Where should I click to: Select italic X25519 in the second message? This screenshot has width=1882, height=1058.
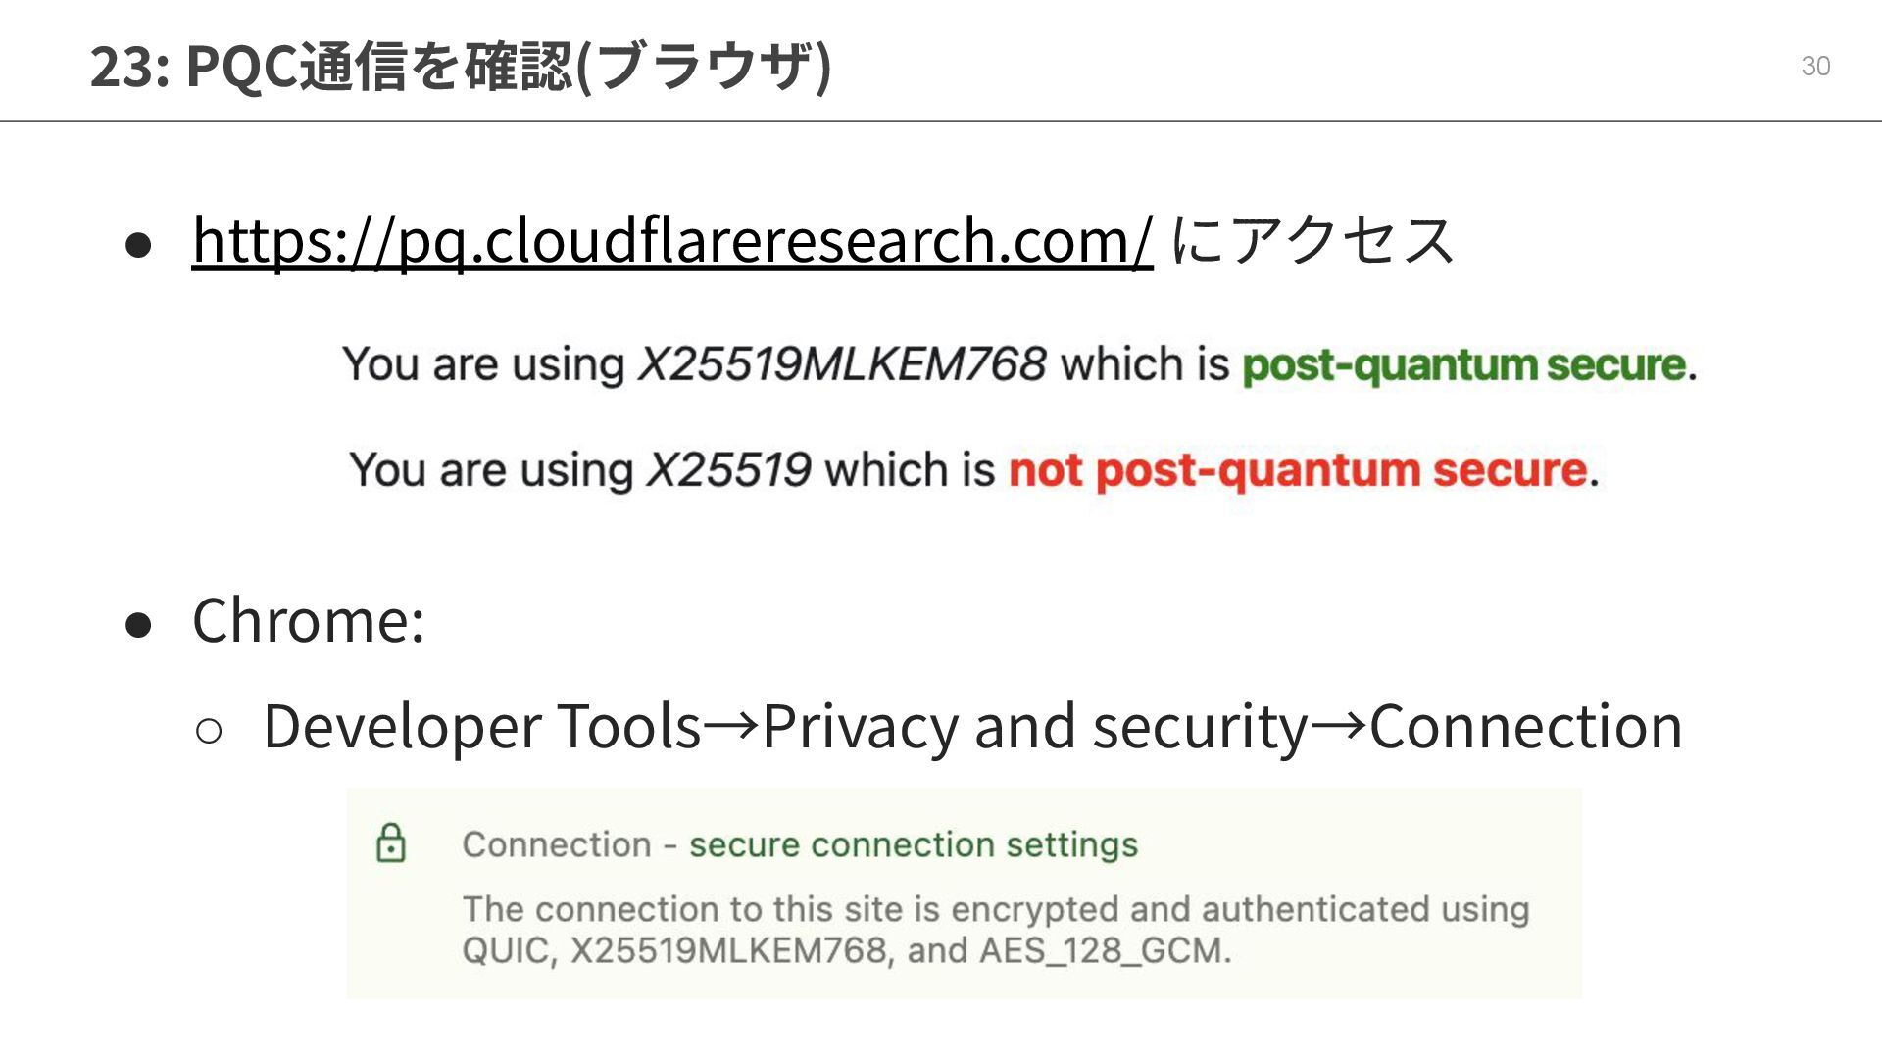click(x=727, y=470)
